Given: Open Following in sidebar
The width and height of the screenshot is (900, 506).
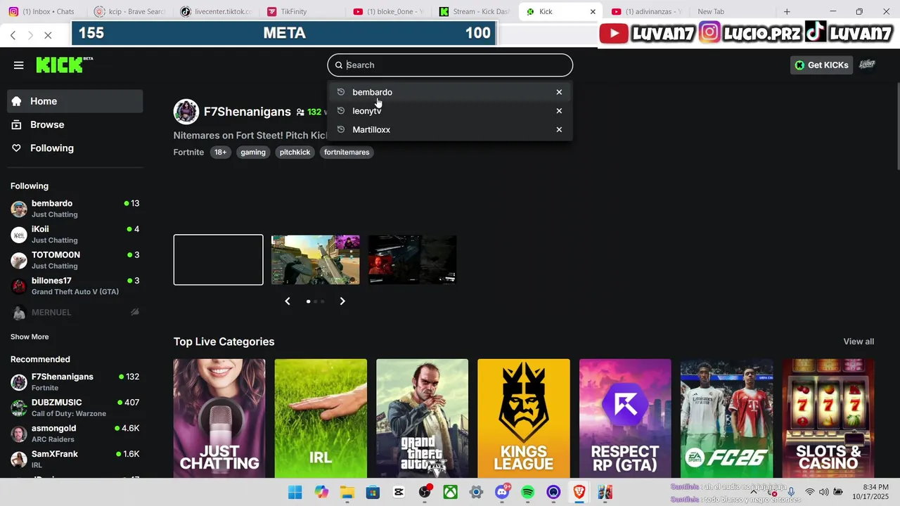Looking at the screenshot, I should pos(75,148).
